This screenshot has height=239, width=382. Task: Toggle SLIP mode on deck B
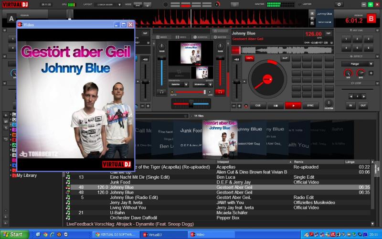tap(285, 58)
